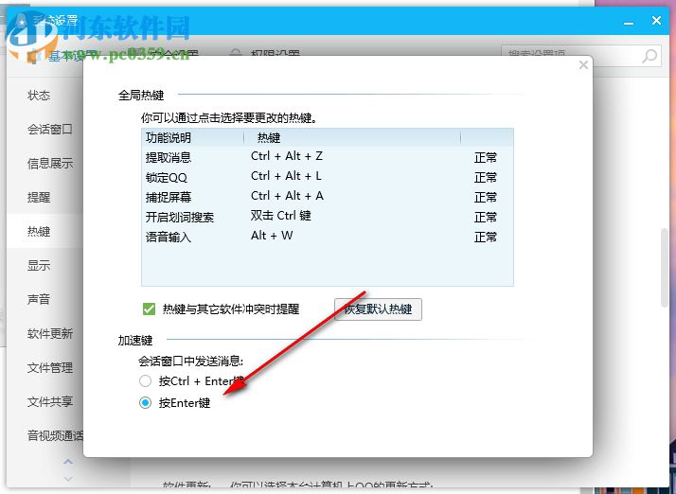This screenshot has width=676, height=494.
Task: Close the system settings window
Action: click(656, 20)
